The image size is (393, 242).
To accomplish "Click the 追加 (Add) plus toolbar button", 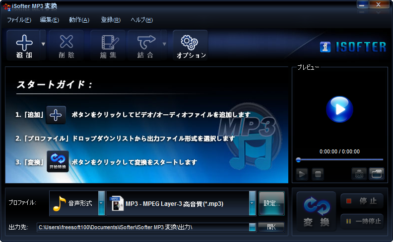I will [x=24, y=46].
